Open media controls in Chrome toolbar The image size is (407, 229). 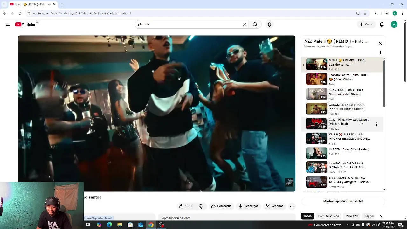tap(387, 13)
